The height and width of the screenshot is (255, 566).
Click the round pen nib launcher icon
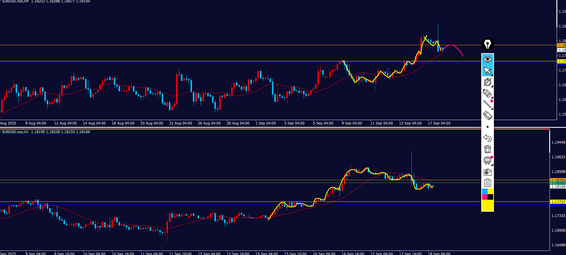click(x=487, y=44)
